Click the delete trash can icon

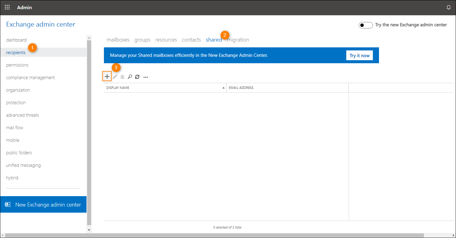coord(122,77)
